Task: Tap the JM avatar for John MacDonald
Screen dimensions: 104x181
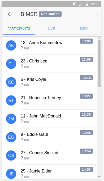Action: [x=11, y=119]
